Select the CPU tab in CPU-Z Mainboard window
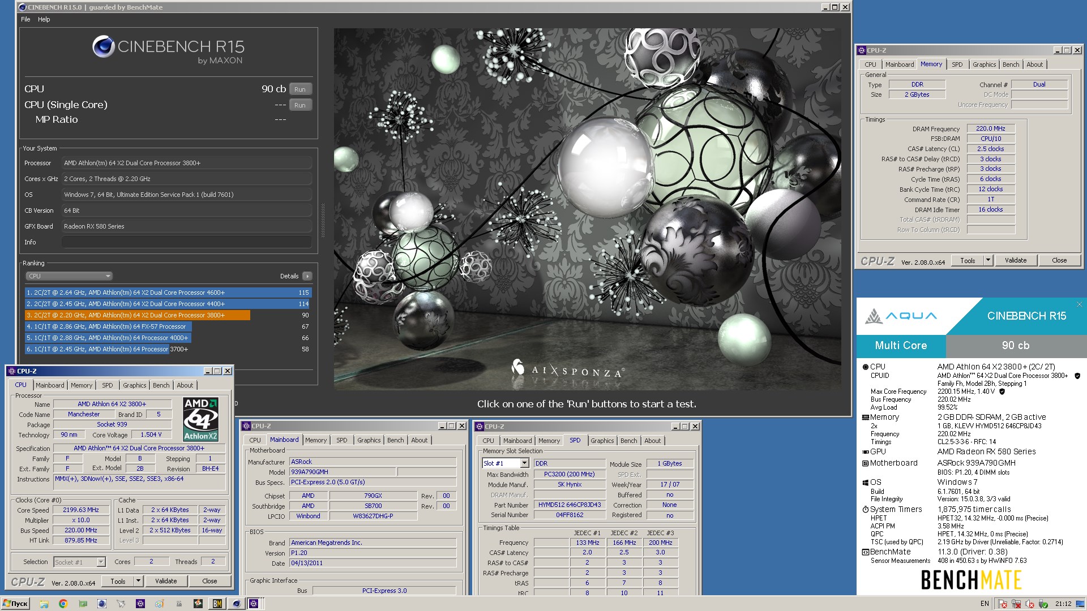This screenshot has height=611, width=1087. (255, 440)
